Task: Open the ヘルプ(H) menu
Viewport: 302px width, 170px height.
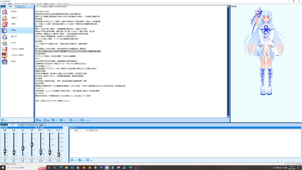Action: 65,4
